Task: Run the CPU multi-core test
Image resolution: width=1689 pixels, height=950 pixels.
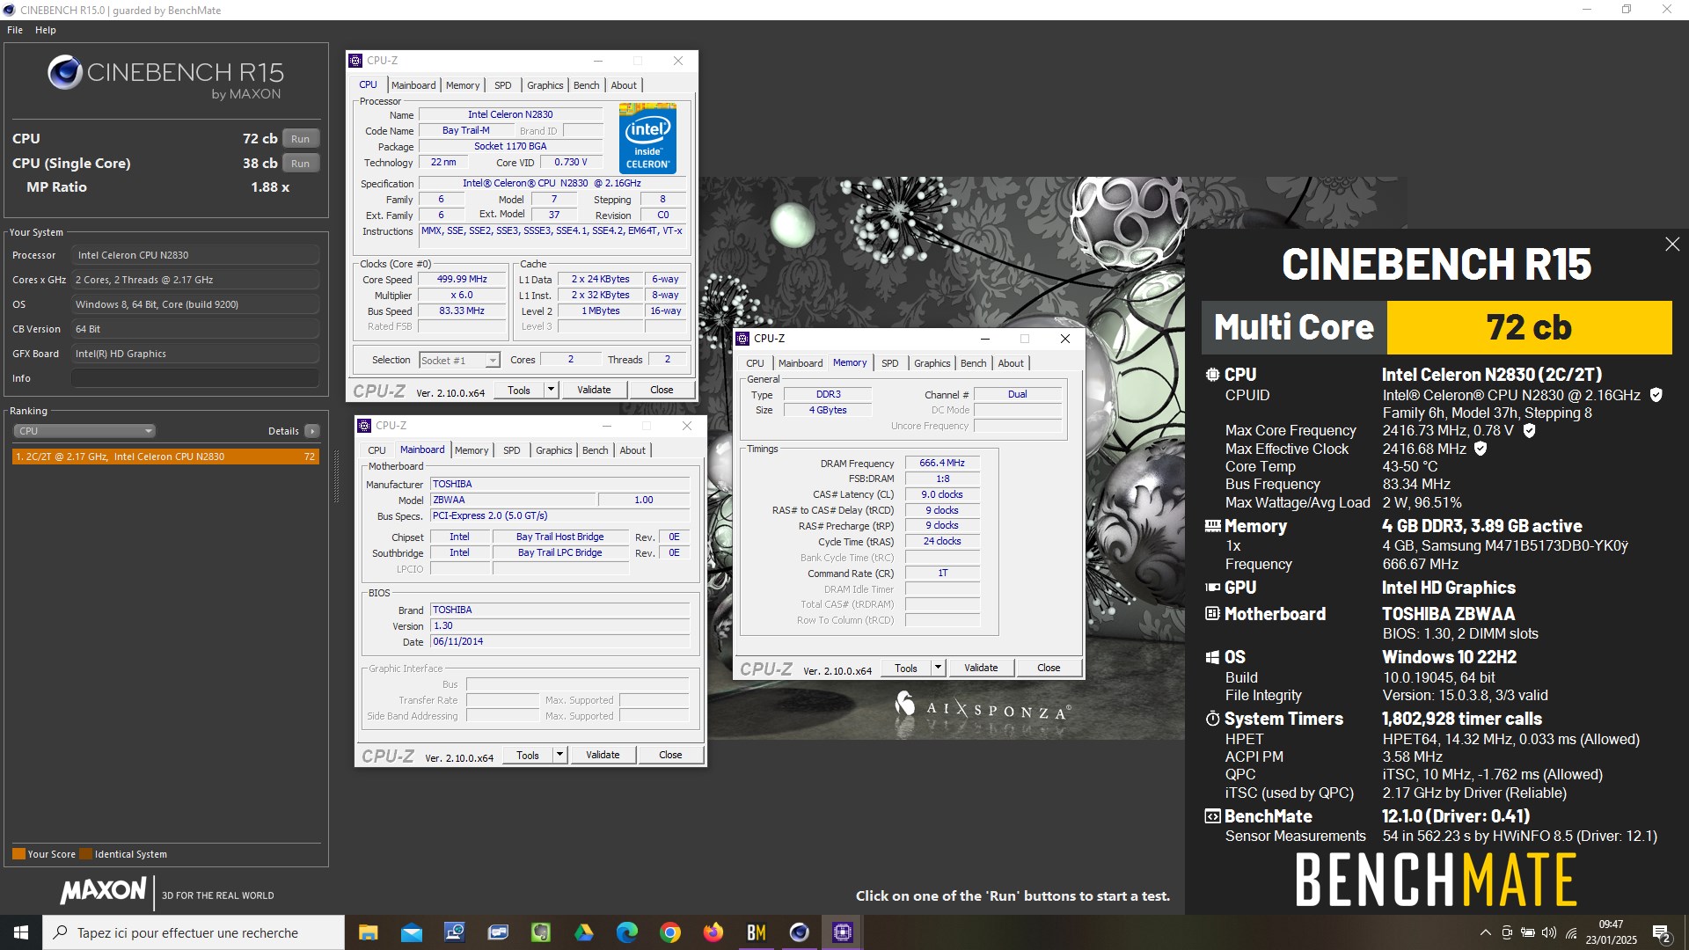Action: point(301,139)
